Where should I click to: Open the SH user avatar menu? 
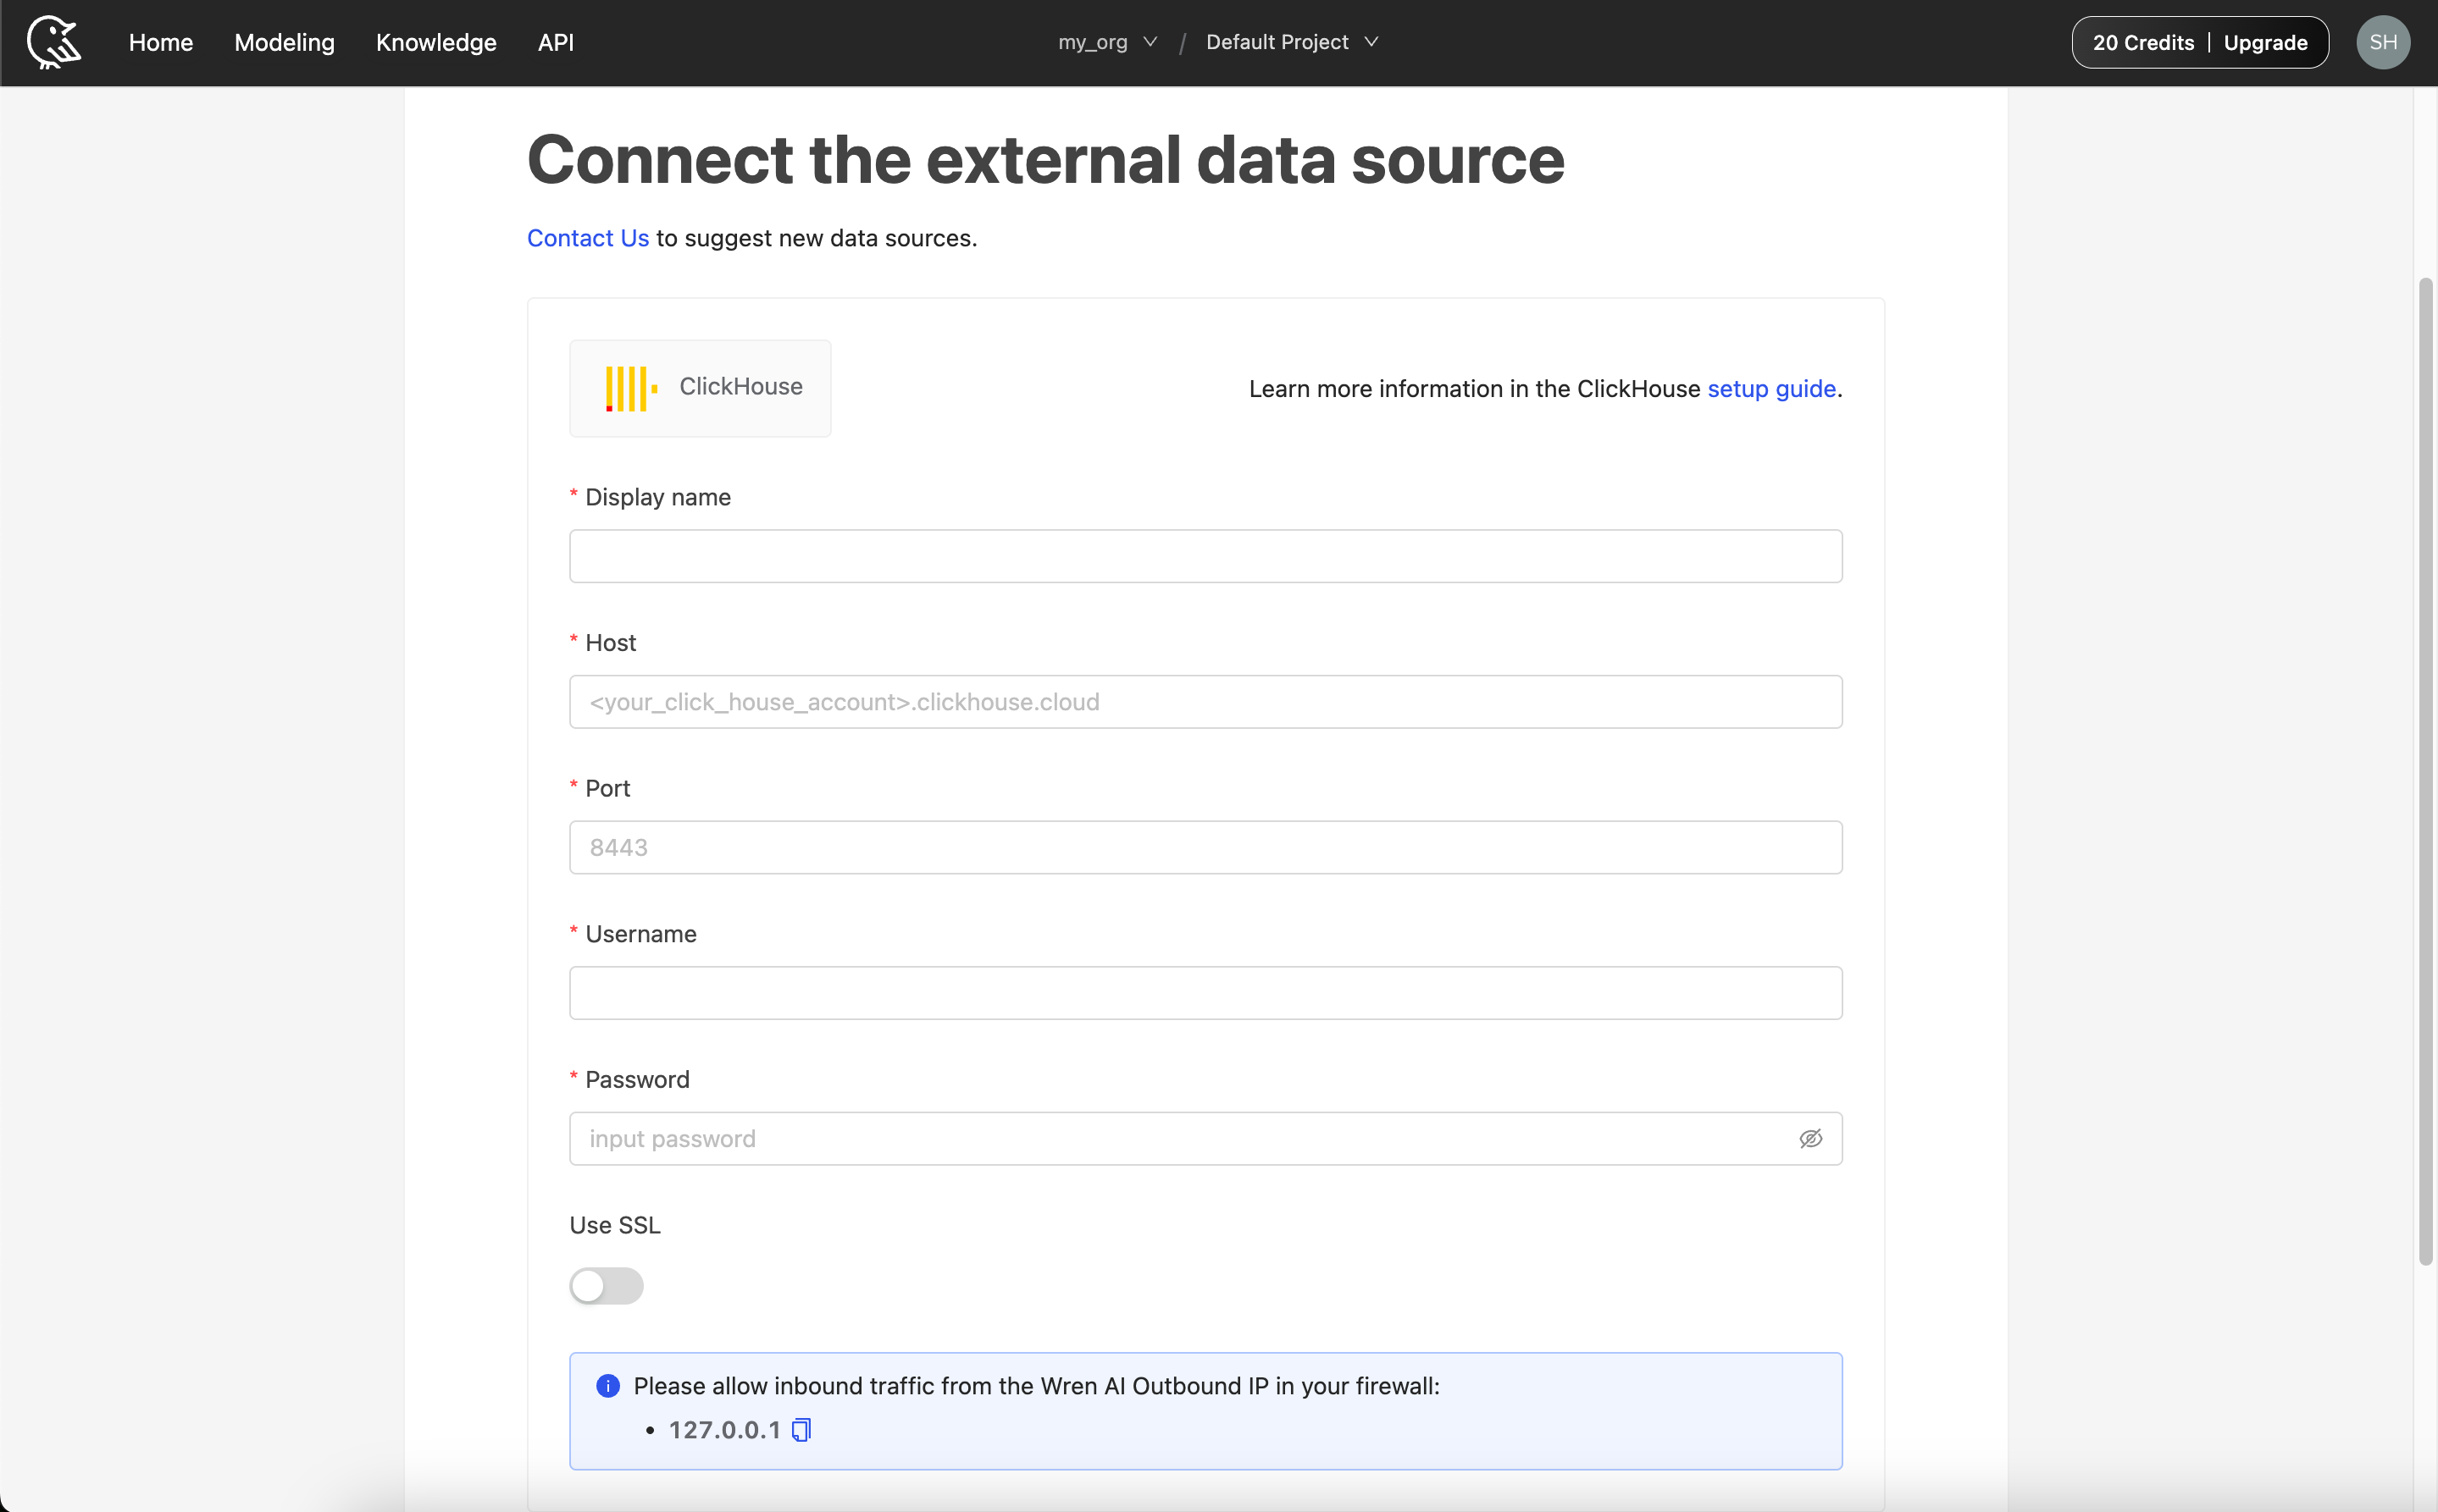pos(2382,42)
